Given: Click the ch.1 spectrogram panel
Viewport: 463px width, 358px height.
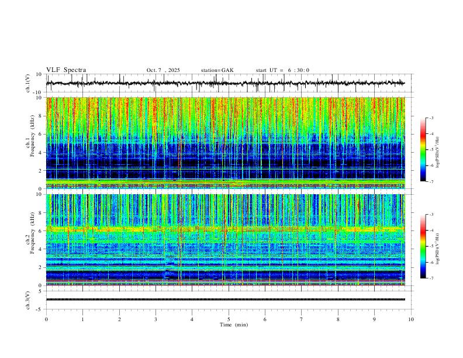Looking at the screenshot, I should (225, 143).
